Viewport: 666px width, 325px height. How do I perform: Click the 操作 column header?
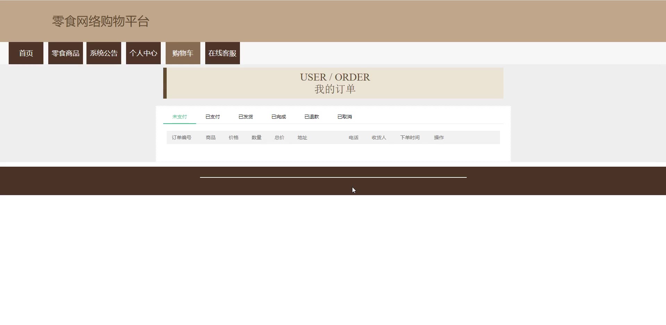click(x=439, y=137)
